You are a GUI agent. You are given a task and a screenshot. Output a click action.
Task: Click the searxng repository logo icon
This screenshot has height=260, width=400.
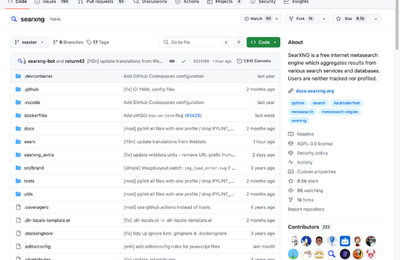(14, 19)
